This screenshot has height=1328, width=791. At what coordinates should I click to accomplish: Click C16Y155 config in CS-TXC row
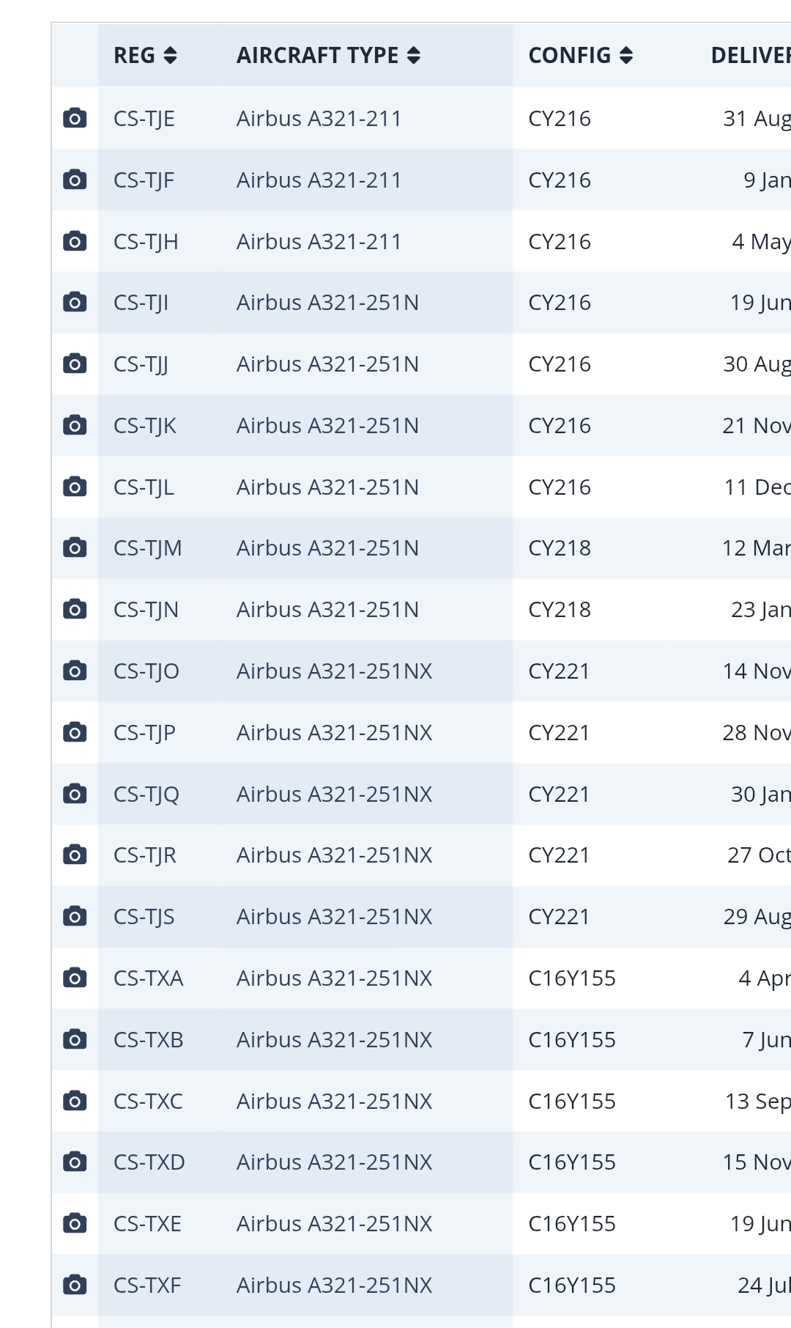[572, 1101]
